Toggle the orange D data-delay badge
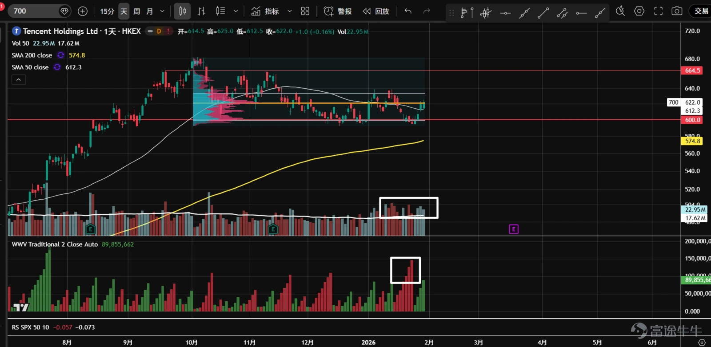Image resolution: width=711 pixels, height=347 pixels. point(159,31)
